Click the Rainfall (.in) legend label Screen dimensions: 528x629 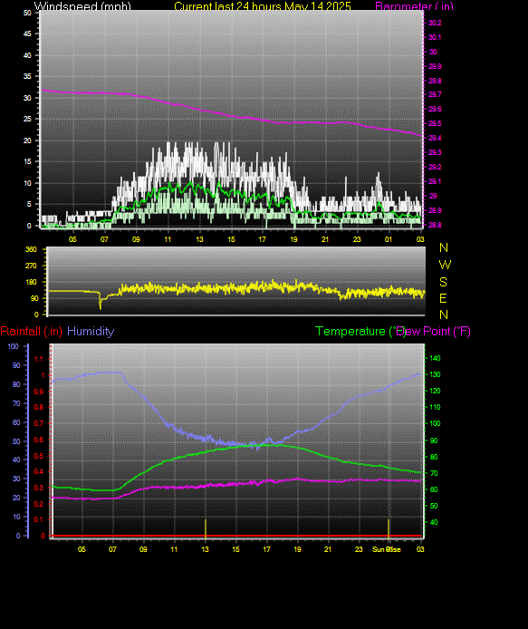[32, 332]
